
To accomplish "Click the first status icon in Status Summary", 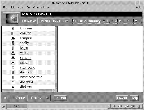I will click(x=104, y=21).
